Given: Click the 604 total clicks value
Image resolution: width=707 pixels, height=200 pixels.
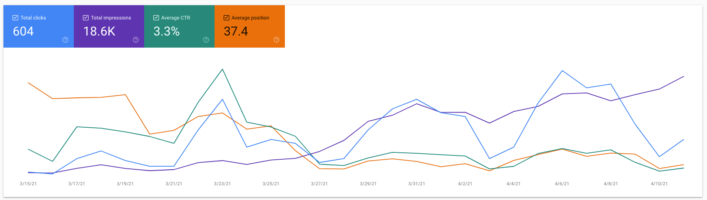Looking at the screenshot, I should [23, 31].
